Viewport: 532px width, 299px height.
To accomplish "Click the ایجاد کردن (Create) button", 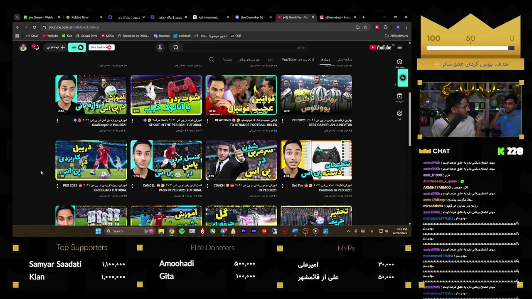I will click(x=56, y=47).
